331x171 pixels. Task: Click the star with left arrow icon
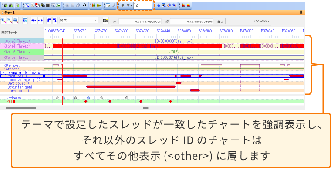click(x=169, y=6)
